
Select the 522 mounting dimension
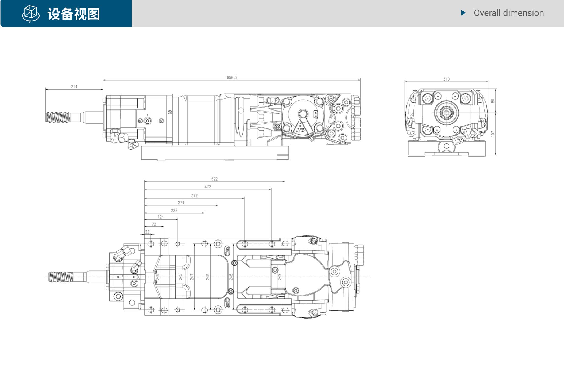(214, 179)
